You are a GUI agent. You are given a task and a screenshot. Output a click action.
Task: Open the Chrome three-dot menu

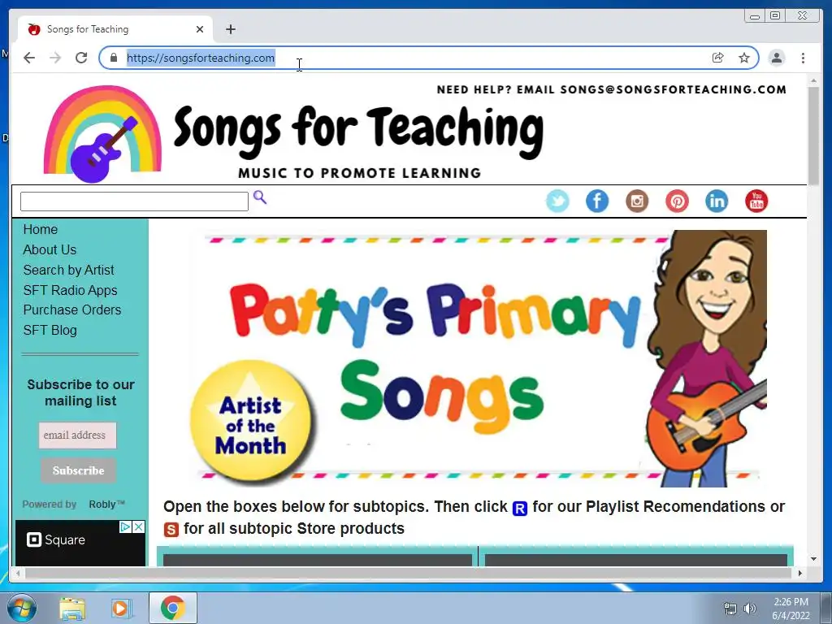[x=803, y=58]
